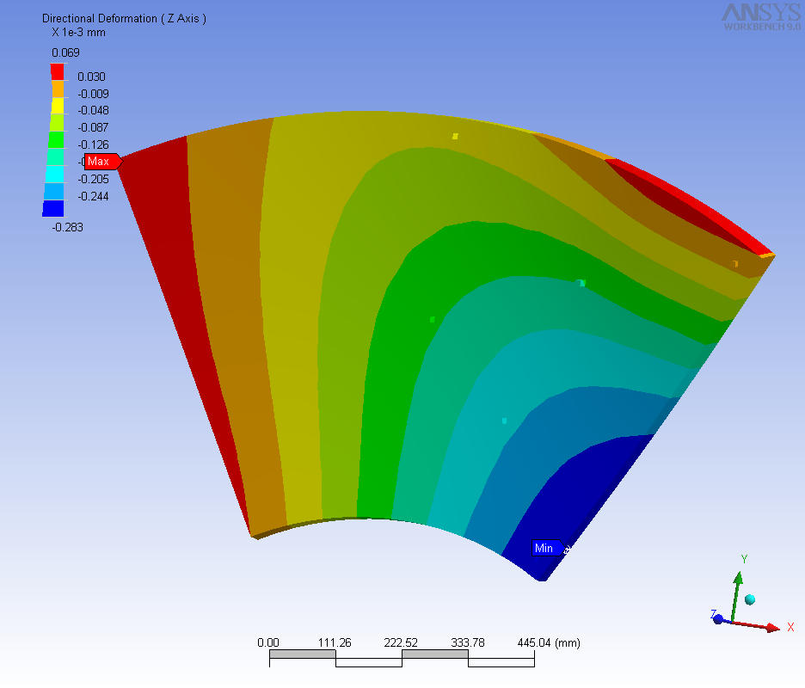Select the red X axis arrow of triad

click(x=756, y=625)
